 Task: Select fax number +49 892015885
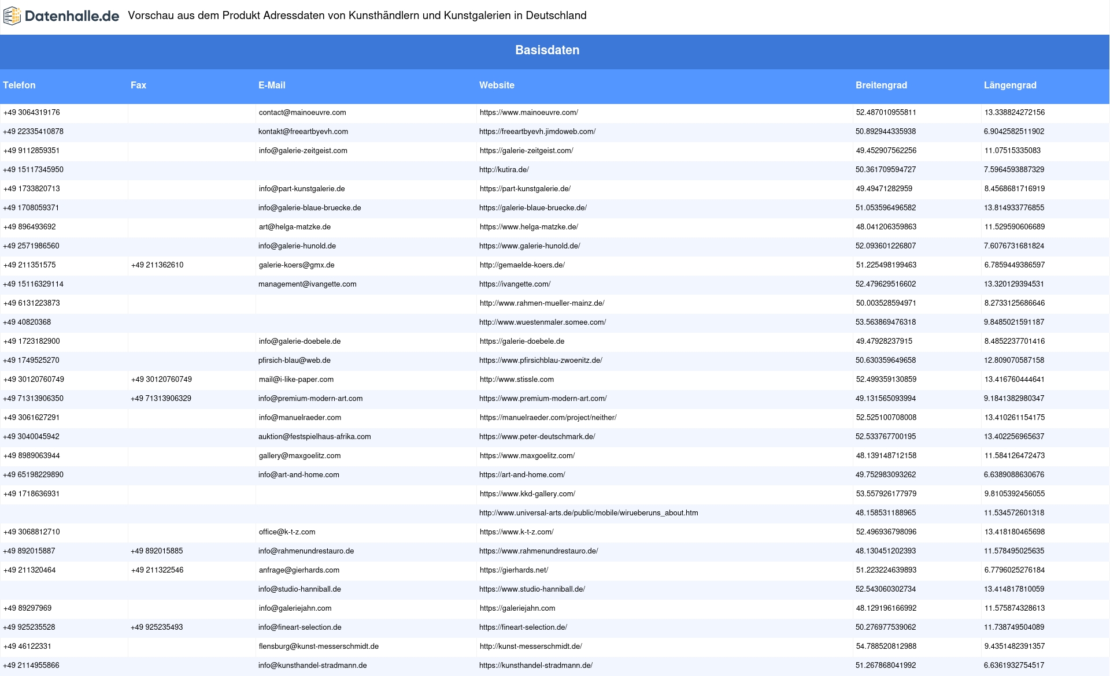(x=157, y=551)
